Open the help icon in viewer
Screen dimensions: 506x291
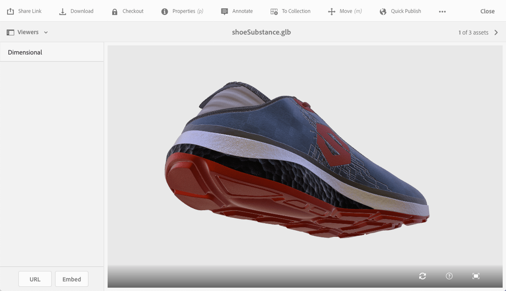pos(449,276)
